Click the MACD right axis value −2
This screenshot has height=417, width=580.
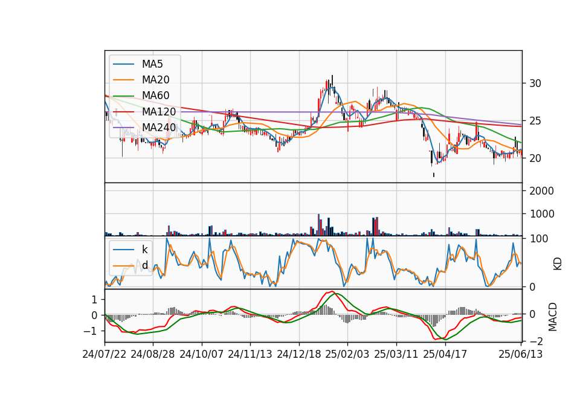536,341
